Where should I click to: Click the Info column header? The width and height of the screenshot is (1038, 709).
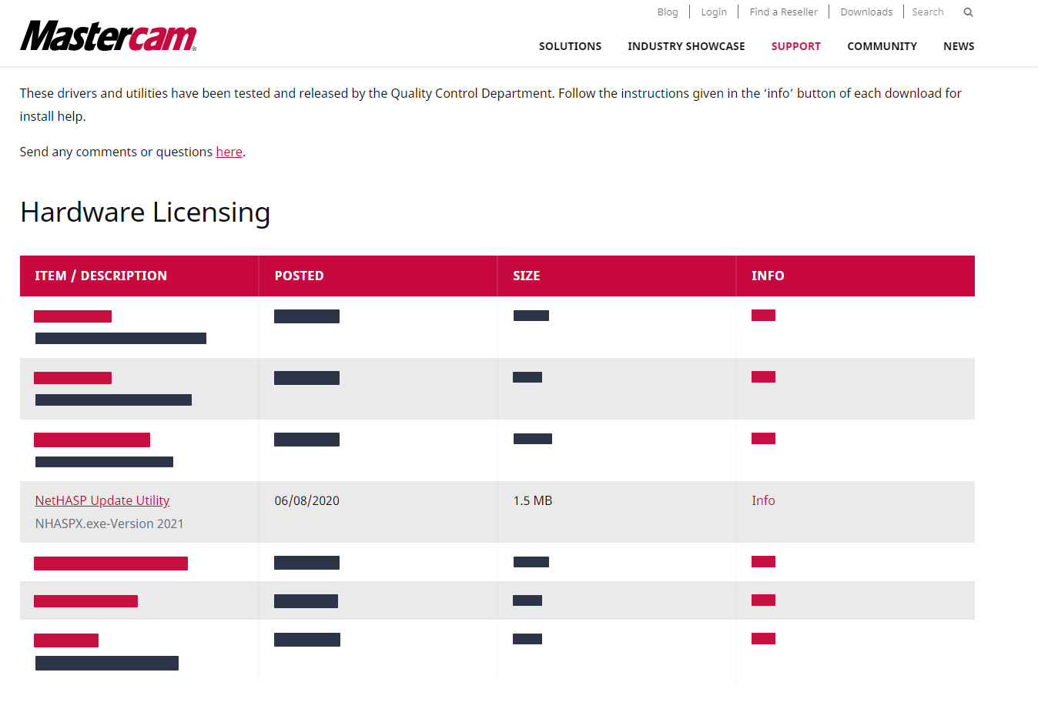pyautogui.click(x=856, y=276)
